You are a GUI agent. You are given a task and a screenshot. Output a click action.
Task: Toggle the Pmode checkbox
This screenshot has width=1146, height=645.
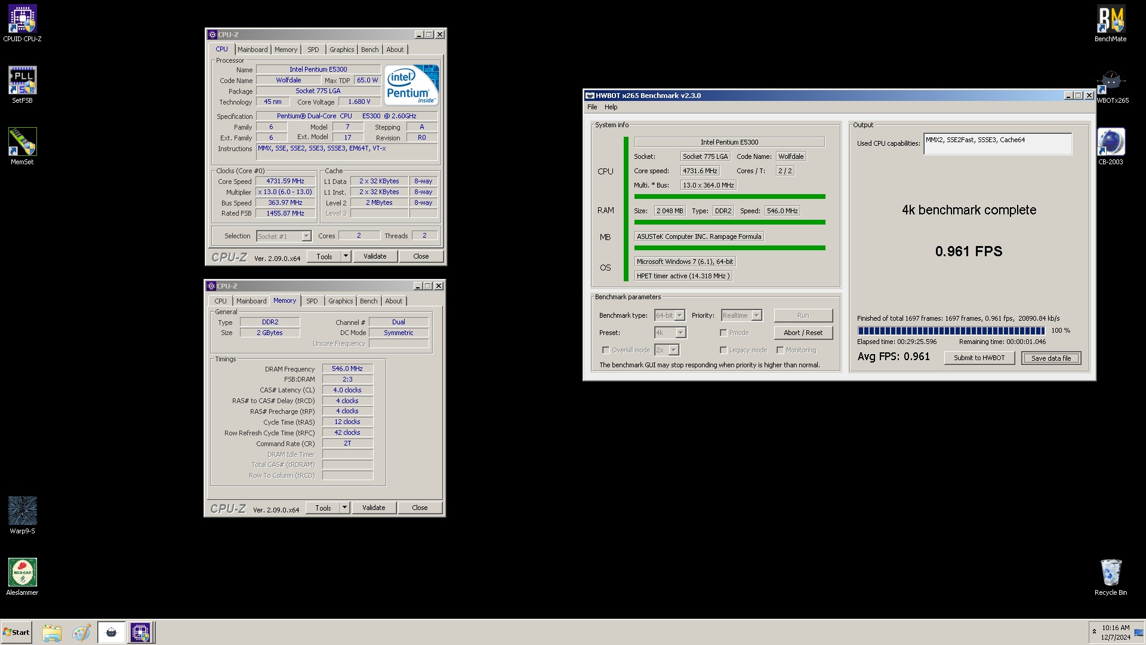[x=723, y=333]
